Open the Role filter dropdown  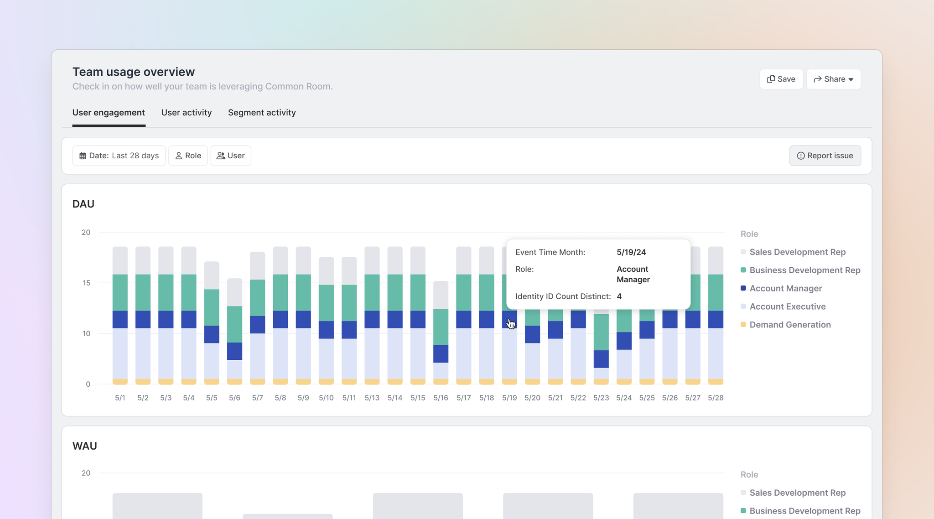188,156
